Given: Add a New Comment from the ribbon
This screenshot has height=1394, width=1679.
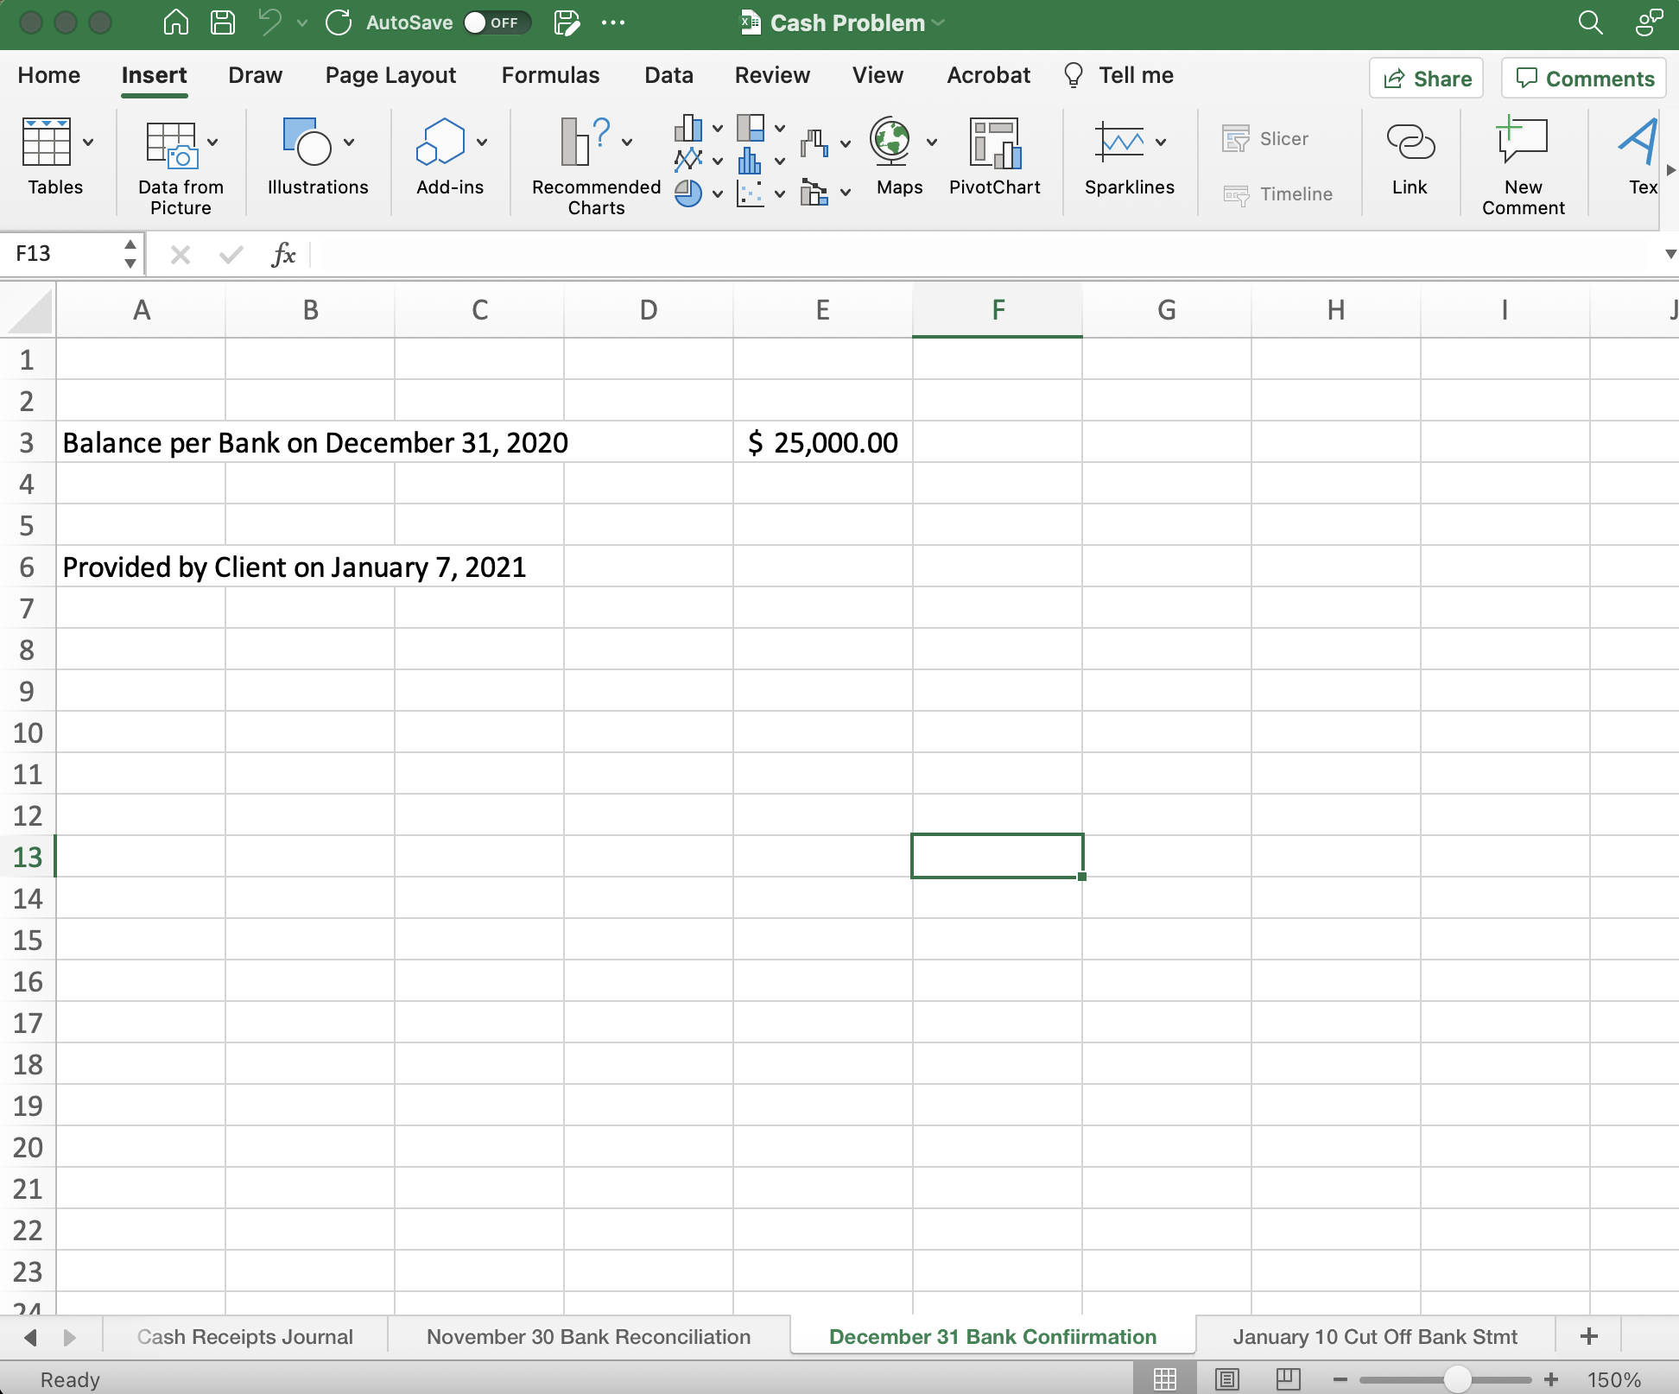Looking at the screenshot, I should (1522, 143).
